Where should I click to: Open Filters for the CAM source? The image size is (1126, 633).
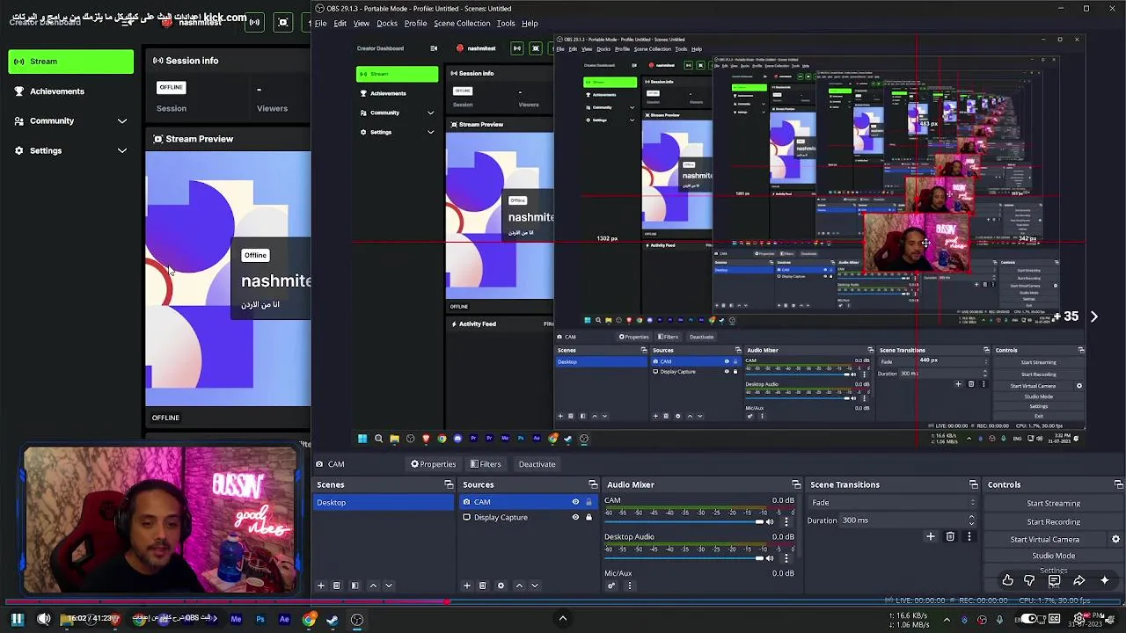click(x=485, y=464)
